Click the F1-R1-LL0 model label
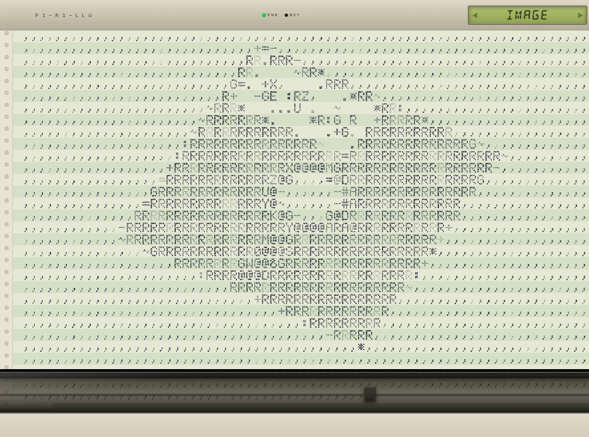Viewport: 589px width, 437px height. 64,15
